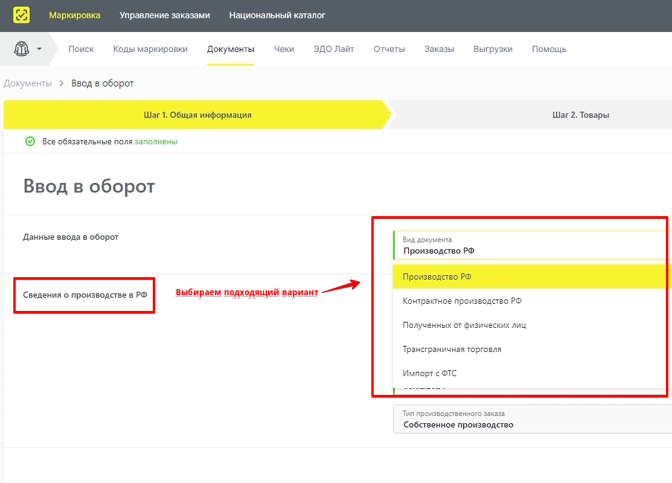
Task: Open Национальный каталог section
Action: [277, 16]
